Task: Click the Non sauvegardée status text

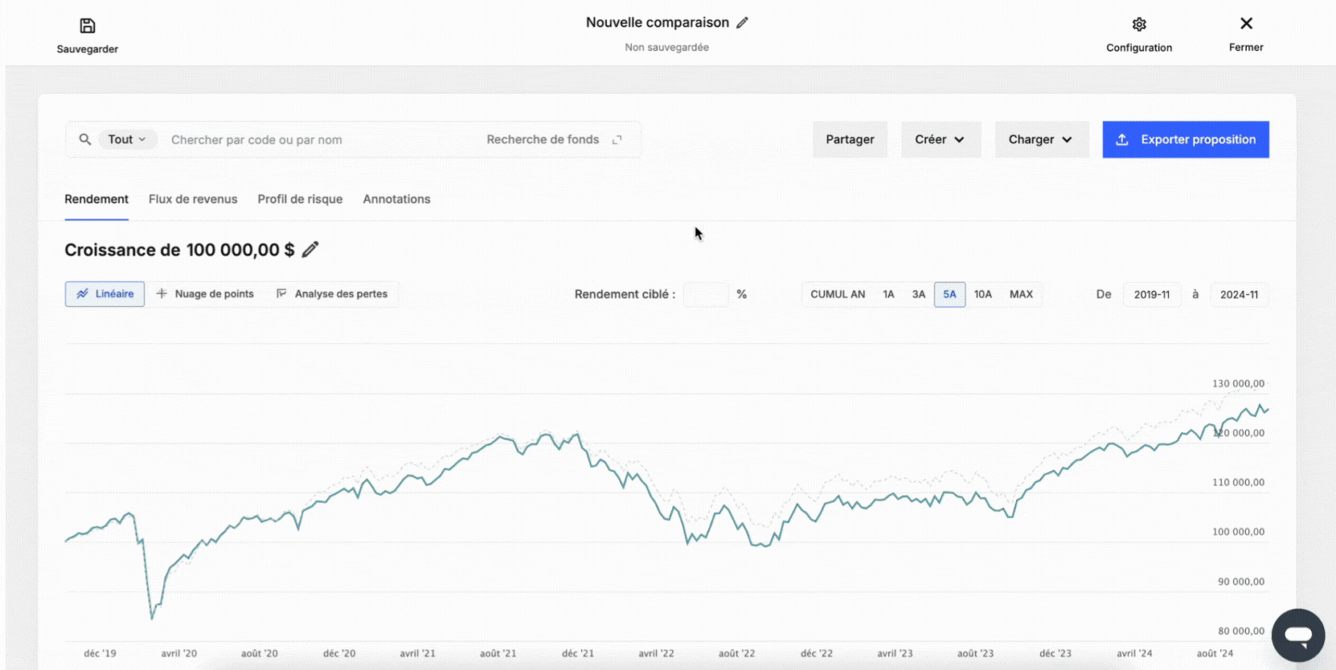Action: click(666, 48)
